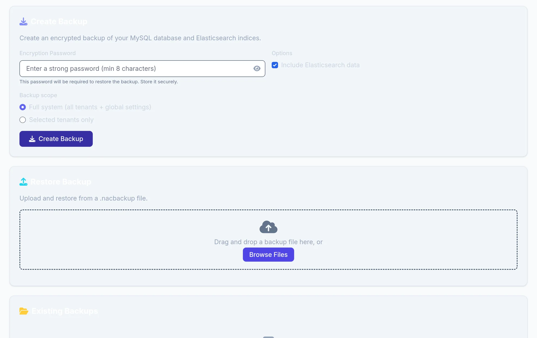
Task: Click the 'Encryption Password' label
Action: [48, 53]
